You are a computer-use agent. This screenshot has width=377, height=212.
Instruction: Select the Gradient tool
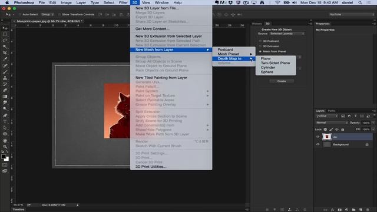pos(5,97)
